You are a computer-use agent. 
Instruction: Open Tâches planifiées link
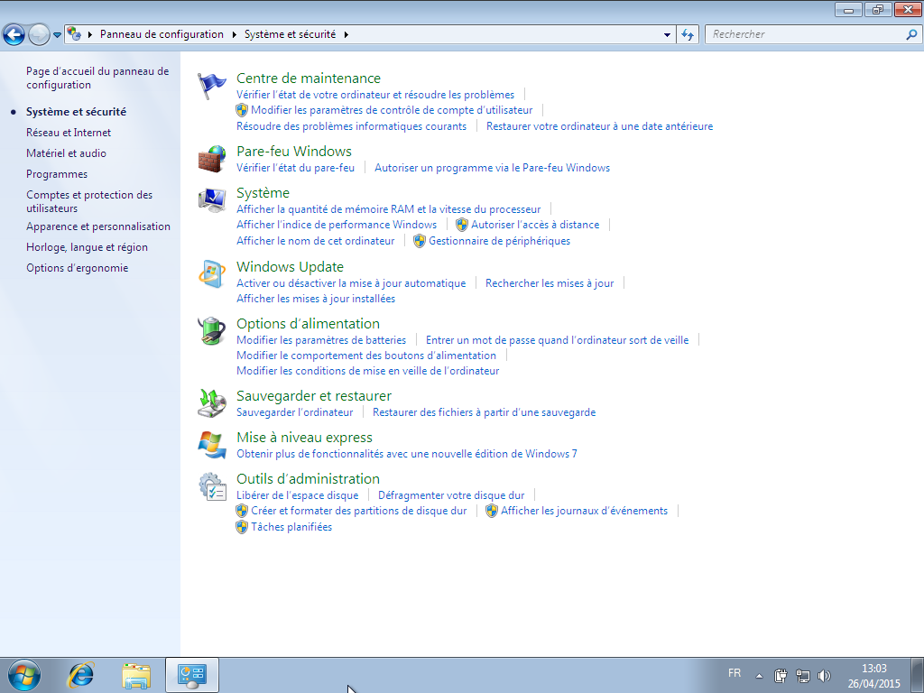pos(291,527)
